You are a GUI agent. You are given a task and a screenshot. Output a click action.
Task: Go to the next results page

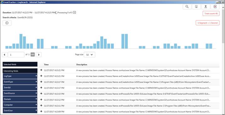click(39, 55)
